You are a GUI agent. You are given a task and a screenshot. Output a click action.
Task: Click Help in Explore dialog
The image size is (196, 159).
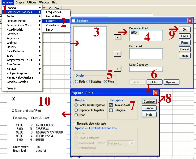click(x=185, y=56)
